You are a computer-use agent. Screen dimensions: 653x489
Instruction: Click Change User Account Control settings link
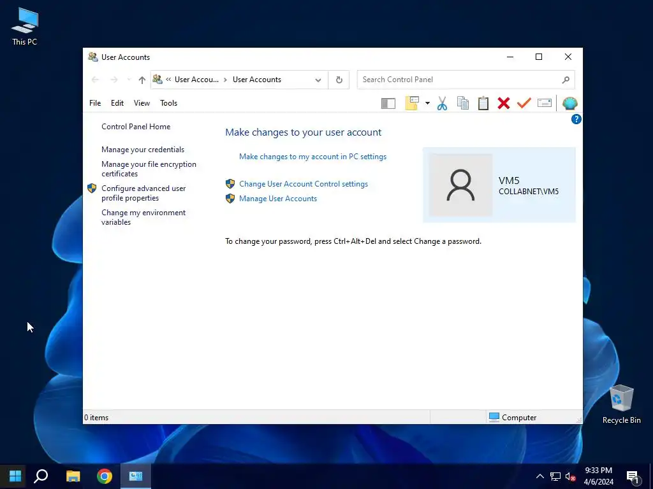pos(304,184)
